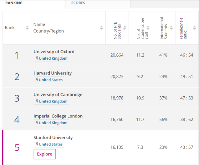
Task: Switch to the Scores tab
Action: (78, 3)
